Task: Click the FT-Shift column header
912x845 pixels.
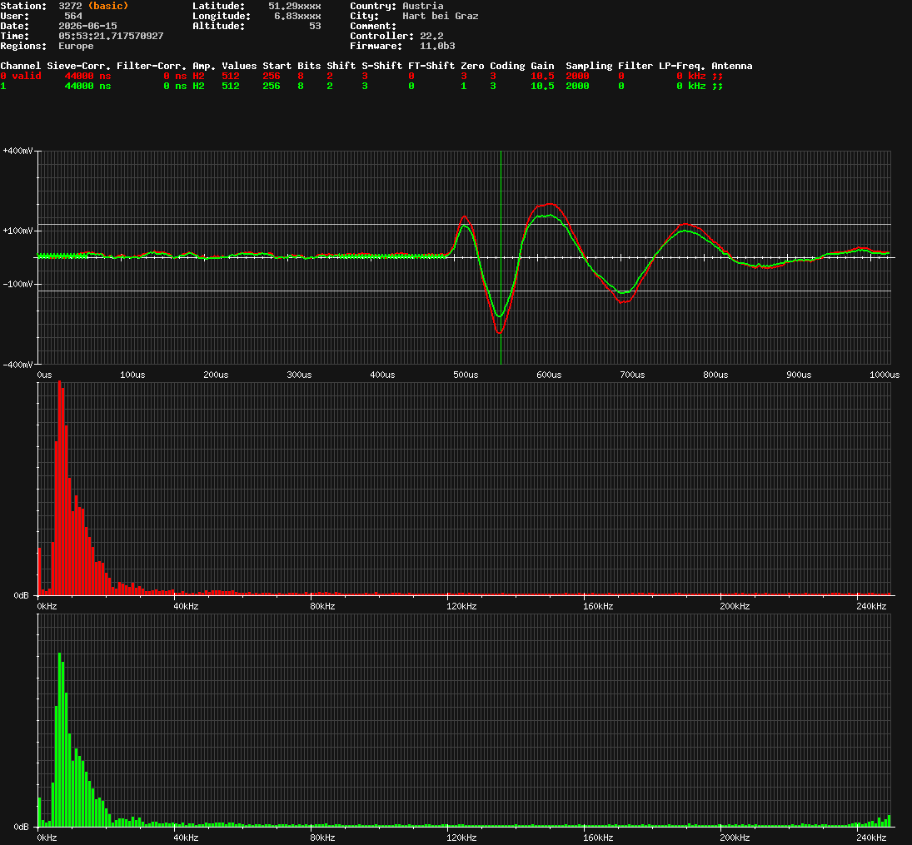Action: pos(431,66)
